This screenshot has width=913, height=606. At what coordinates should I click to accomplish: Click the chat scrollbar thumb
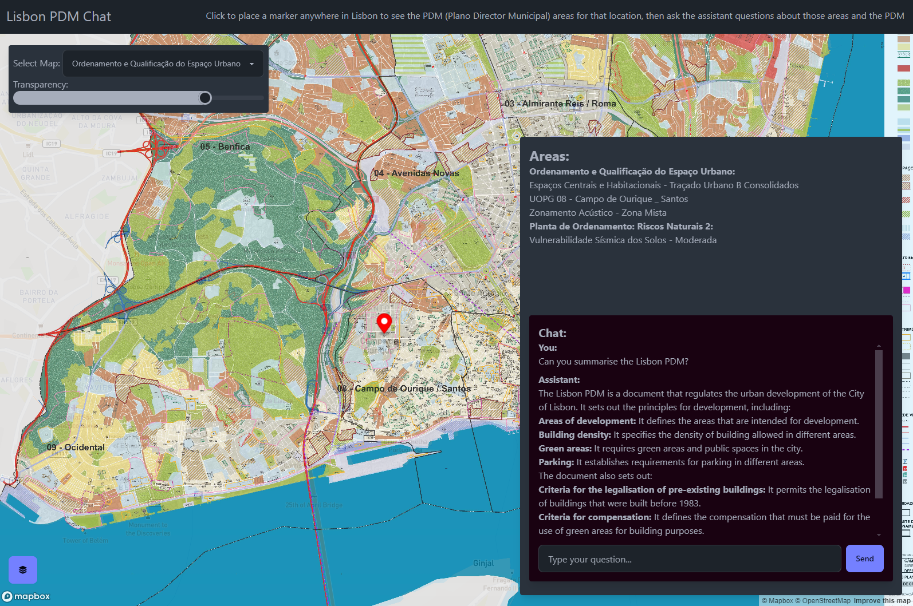[879, 423]
